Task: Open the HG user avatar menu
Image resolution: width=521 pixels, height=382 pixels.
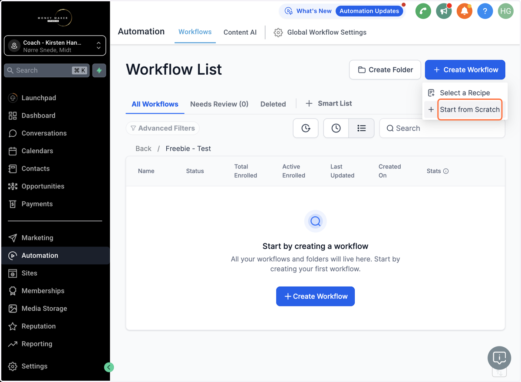Action: 506,11
